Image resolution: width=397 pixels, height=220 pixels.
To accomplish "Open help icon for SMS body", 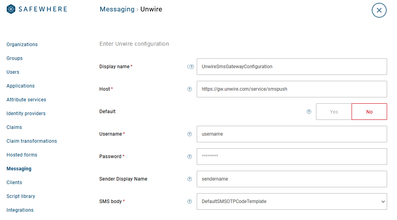I will 190,201.
